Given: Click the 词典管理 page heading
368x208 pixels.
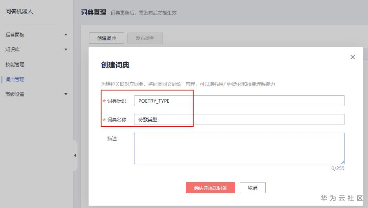Looking at the screenshot, I should pos(94,12).
